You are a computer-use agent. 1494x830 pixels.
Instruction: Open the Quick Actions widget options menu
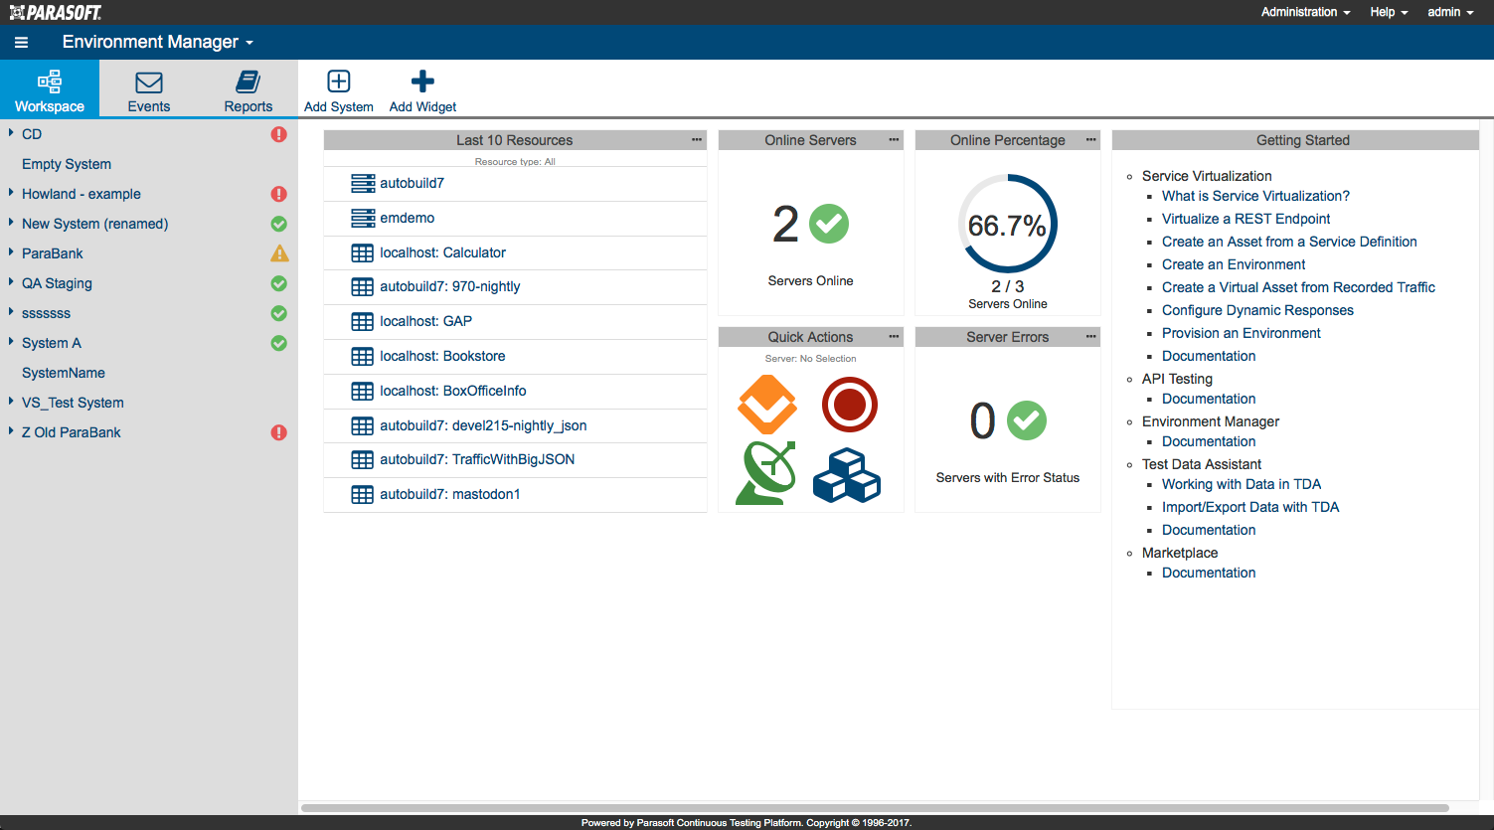tap(894, 337)
